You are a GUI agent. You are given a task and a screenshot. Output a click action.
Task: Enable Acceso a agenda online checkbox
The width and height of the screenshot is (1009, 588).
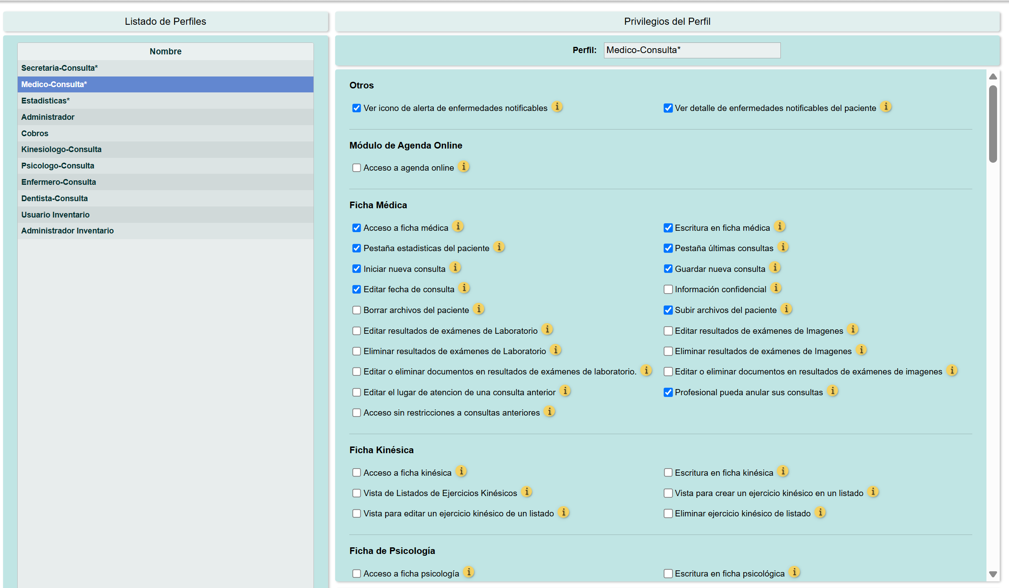356,168
